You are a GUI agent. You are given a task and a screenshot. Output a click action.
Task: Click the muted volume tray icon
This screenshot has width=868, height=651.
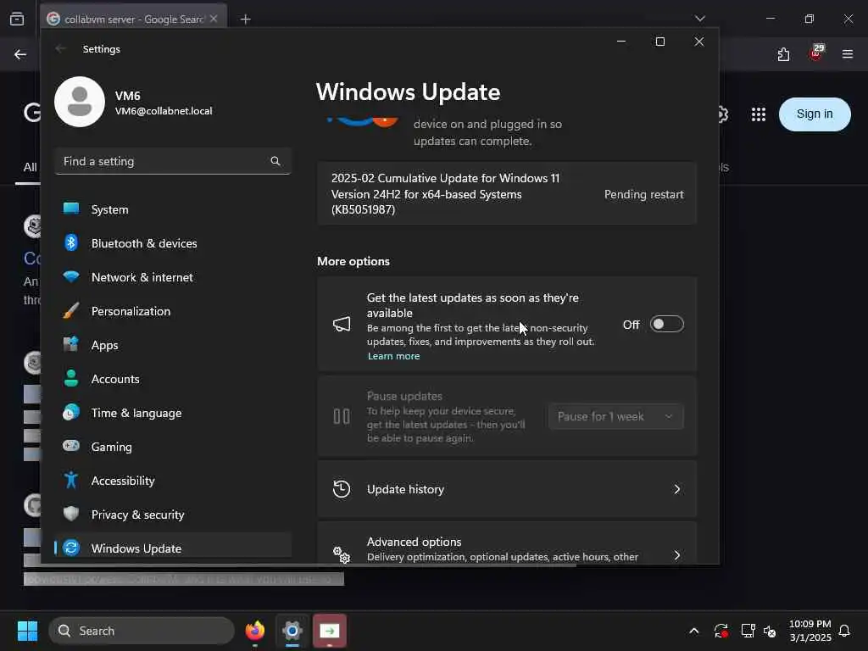click(770, 631)
